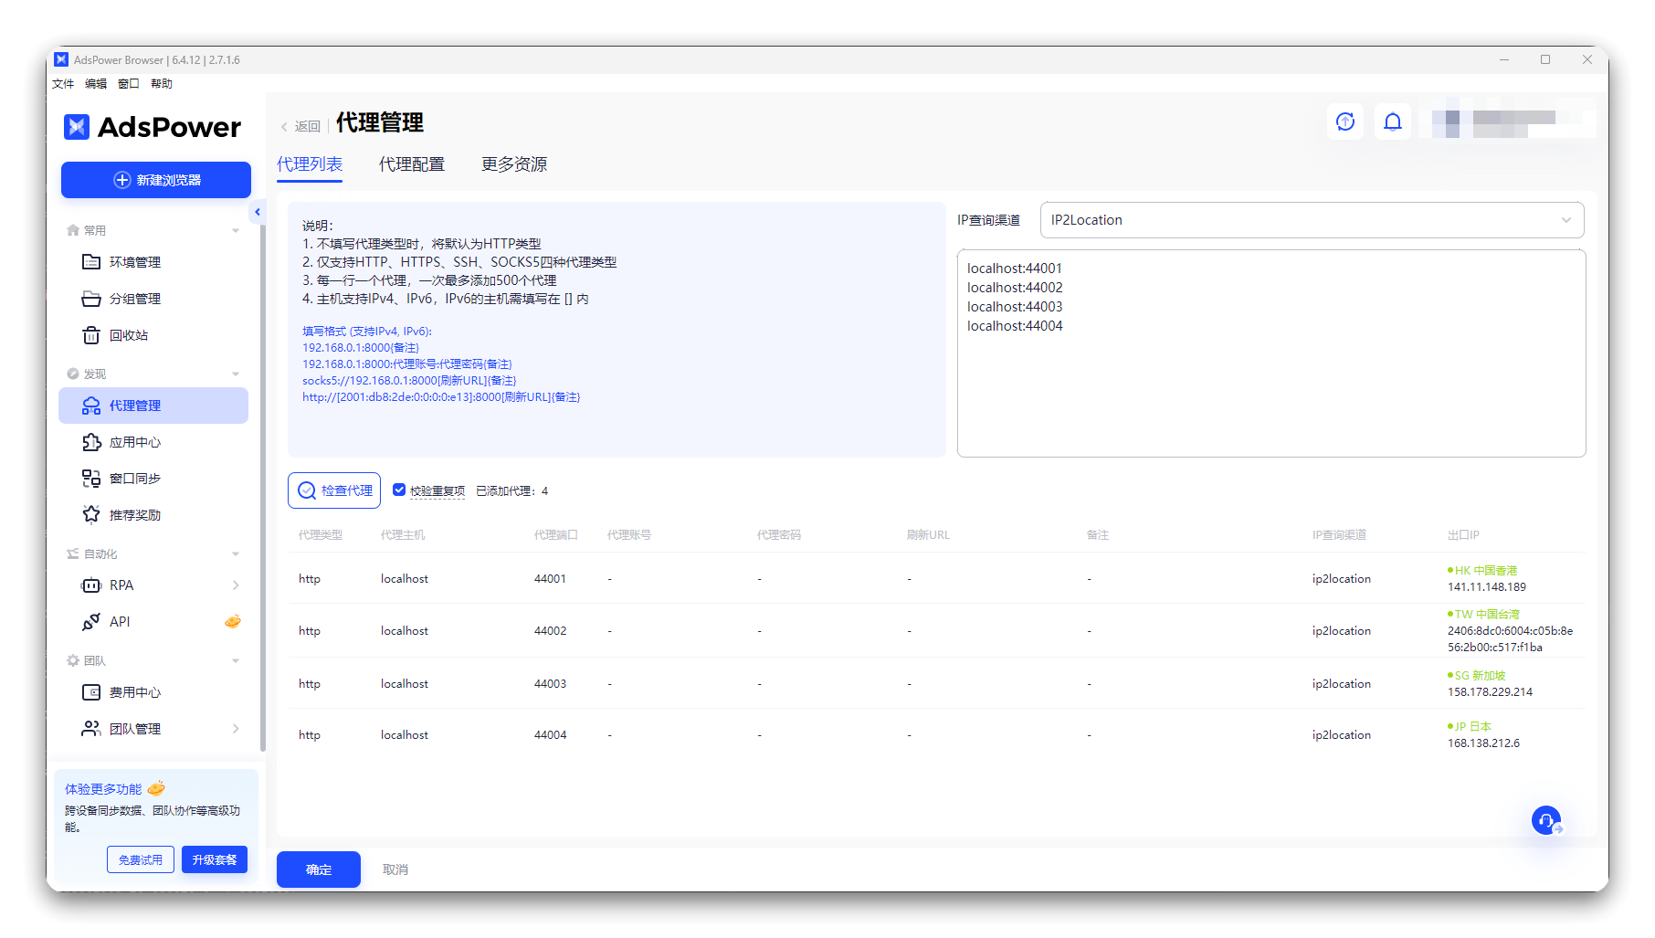Expand the 团队管理 submenu

236,729
